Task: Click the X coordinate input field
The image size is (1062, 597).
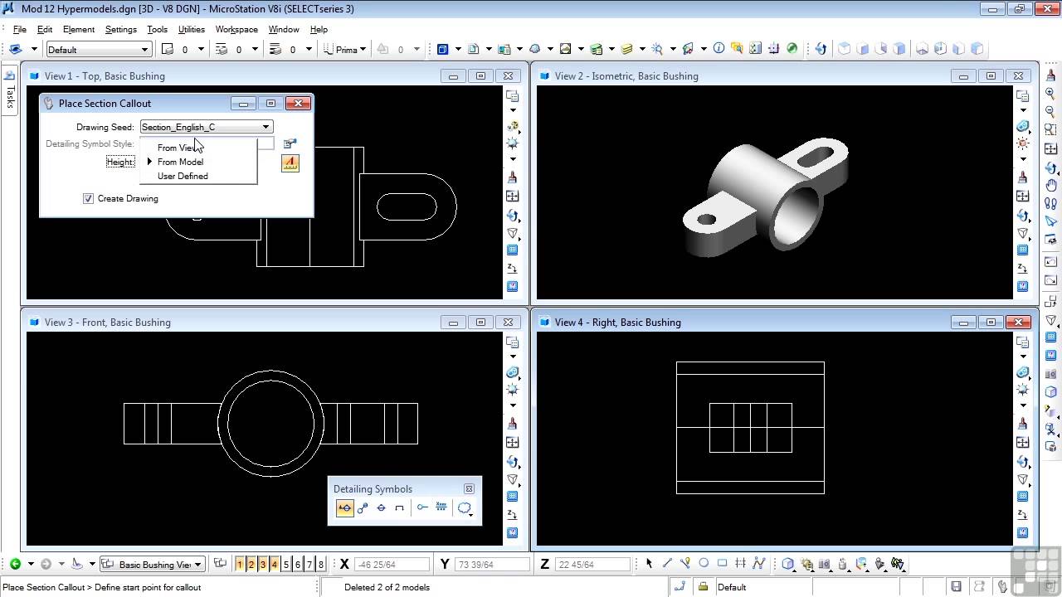Action: pyautogui.click(x=392, y=565)
